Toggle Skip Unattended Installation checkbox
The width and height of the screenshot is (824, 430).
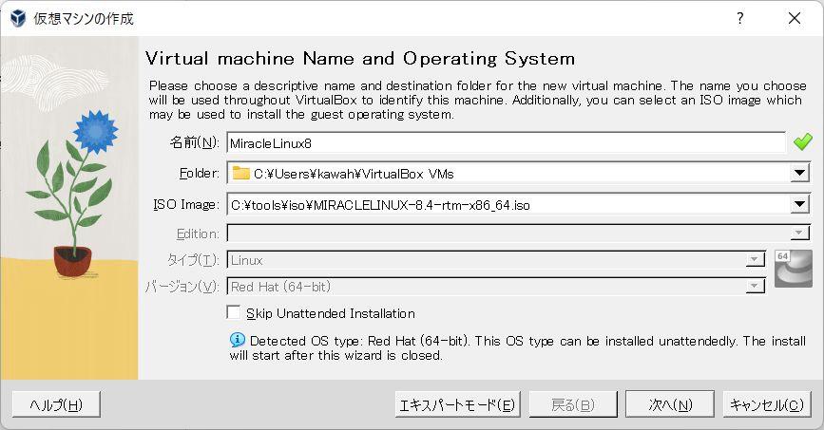234,312
